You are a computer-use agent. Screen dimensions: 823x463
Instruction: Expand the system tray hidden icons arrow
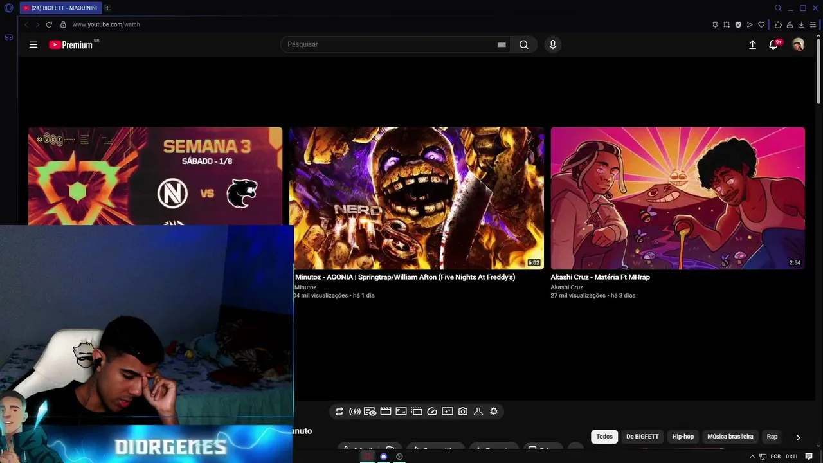[x=753, y=457]
